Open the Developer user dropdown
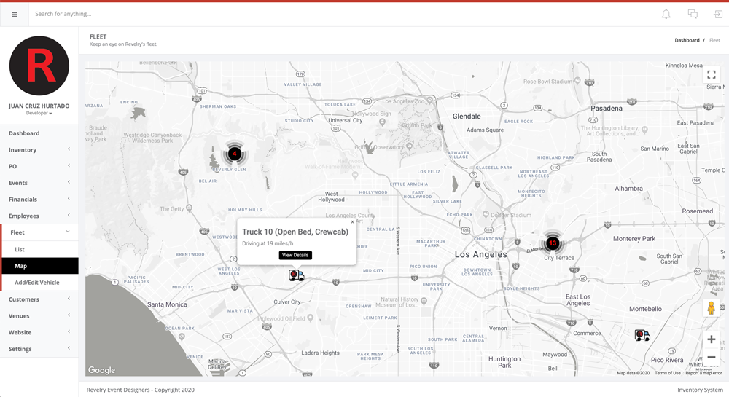The image size is (729, 397). [39, 114]
